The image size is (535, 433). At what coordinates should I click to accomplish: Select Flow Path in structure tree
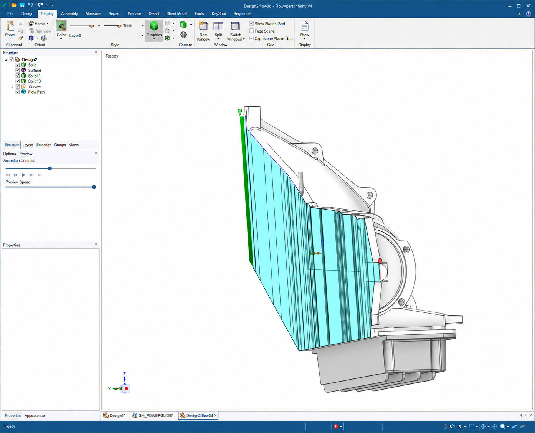(x=36, y=92)
